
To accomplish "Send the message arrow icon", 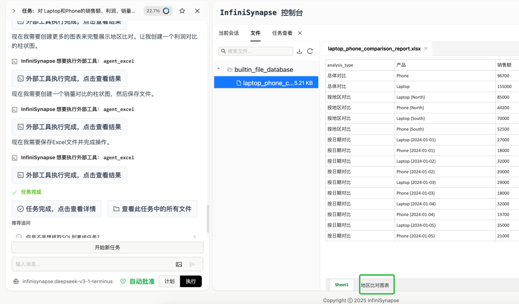I will coord(192,264).
